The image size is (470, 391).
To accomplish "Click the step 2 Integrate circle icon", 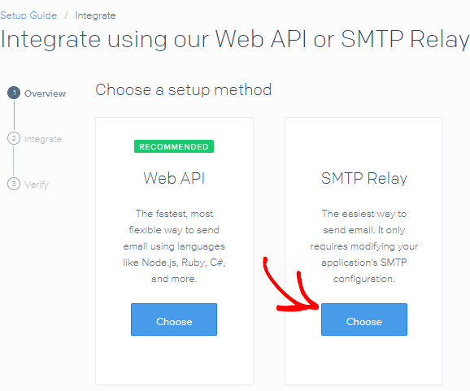I will [14, 138].
